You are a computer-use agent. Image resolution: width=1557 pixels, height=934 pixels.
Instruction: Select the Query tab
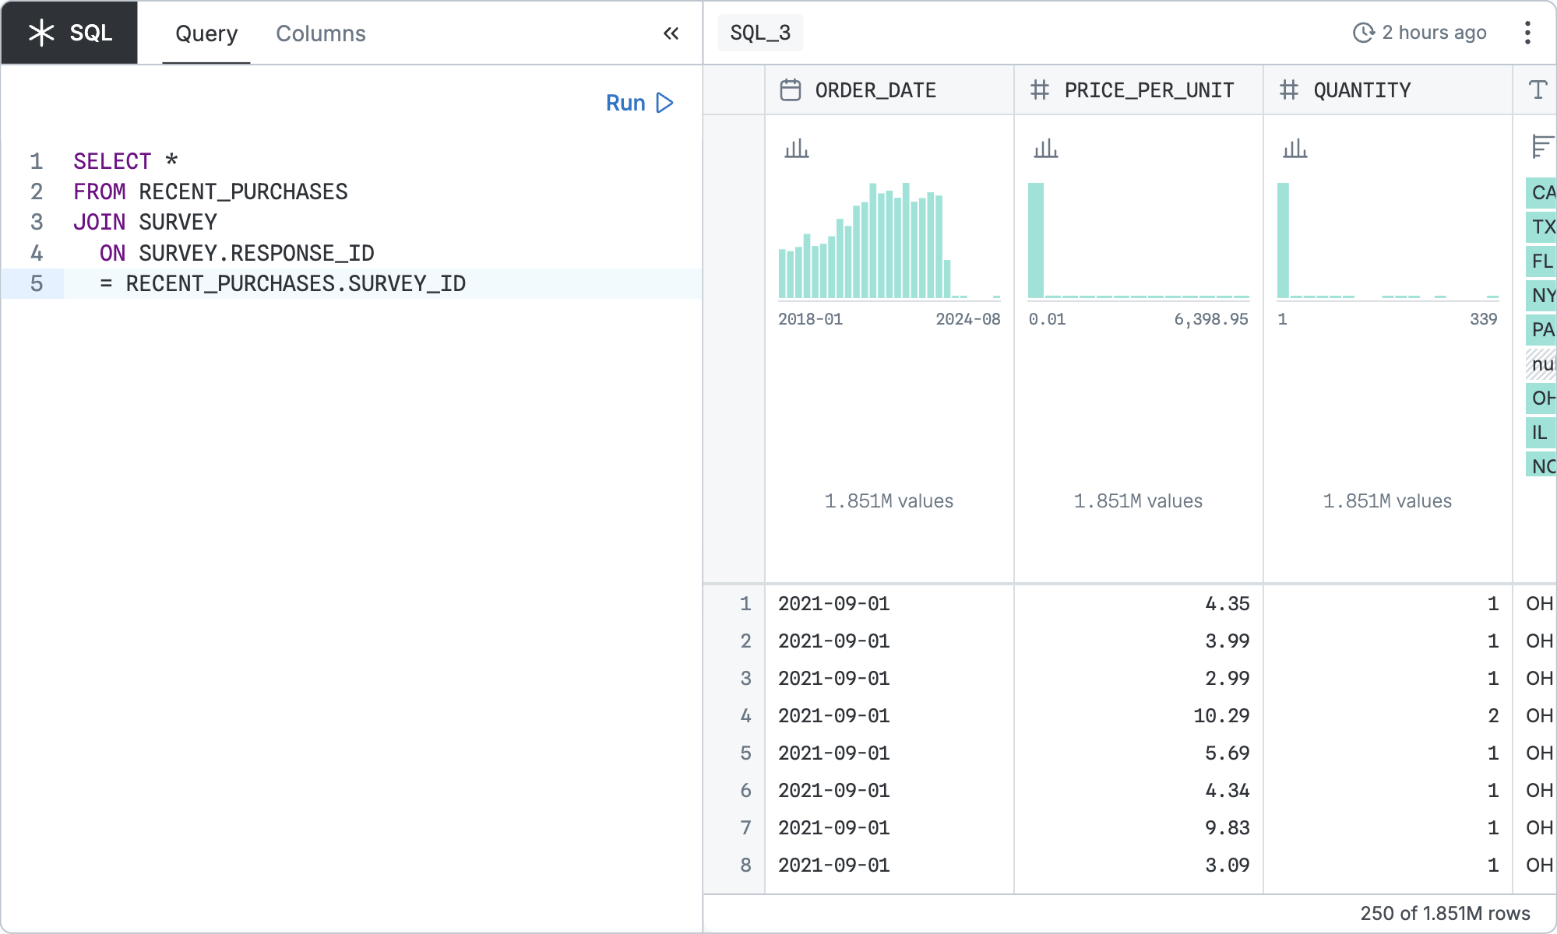pos(206,33)
